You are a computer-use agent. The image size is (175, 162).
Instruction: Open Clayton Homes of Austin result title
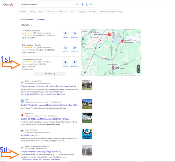pyautogui.click(x=49, y=86)
